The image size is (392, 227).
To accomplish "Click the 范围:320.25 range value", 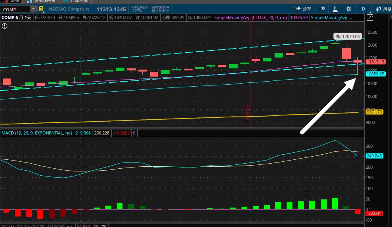I will 173,17.
